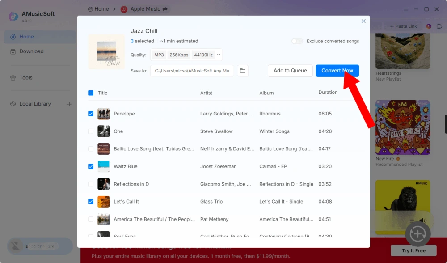Click the Reflections in D cover thumbnail
This screenshot has width=447, height=263.
pyautogui.click(x=104, y=184)
